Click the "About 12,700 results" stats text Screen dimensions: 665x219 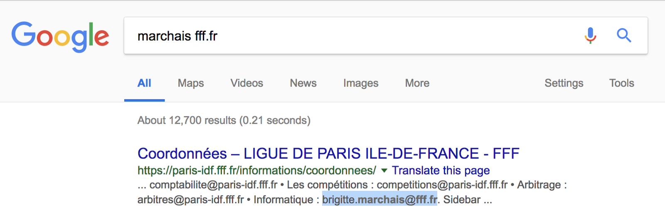pyautogui.click(x=224, y=121)
